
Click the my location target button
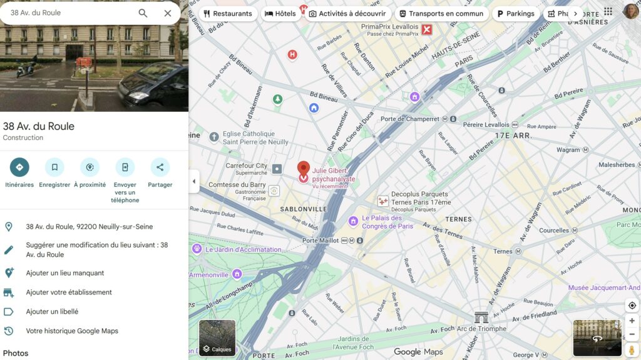click(x=632, y=305)
